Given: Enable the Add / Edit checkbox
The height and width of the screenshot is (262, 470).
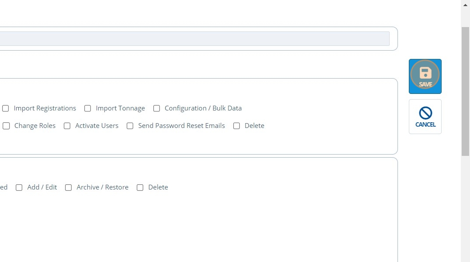Looking at the screenshot, I should [19, 187].
